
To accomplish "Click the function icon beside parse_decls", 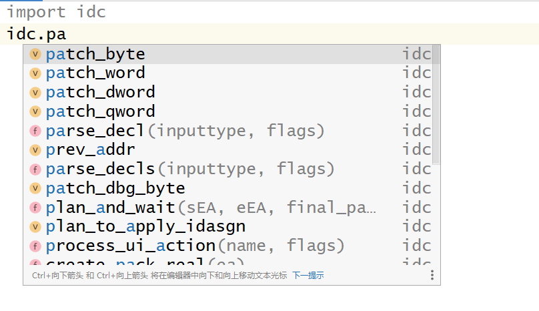I will pyautogui.click(x=35, y=170).
